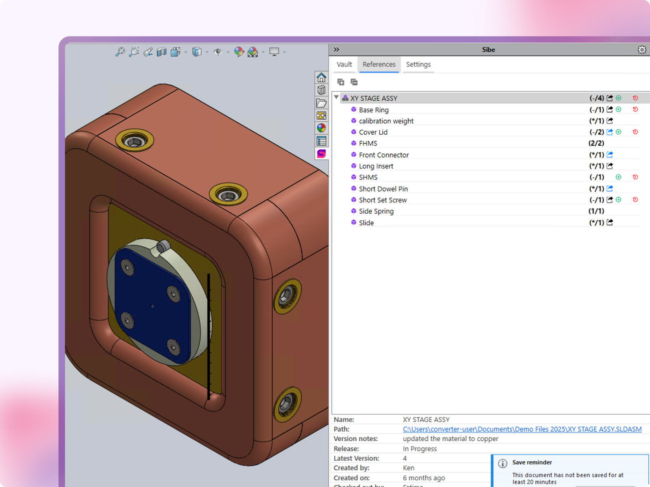Open the Custom Properties task pane tab
Image resolution: width=650 pixels, height=487 pixels.
tap(321, 141)
